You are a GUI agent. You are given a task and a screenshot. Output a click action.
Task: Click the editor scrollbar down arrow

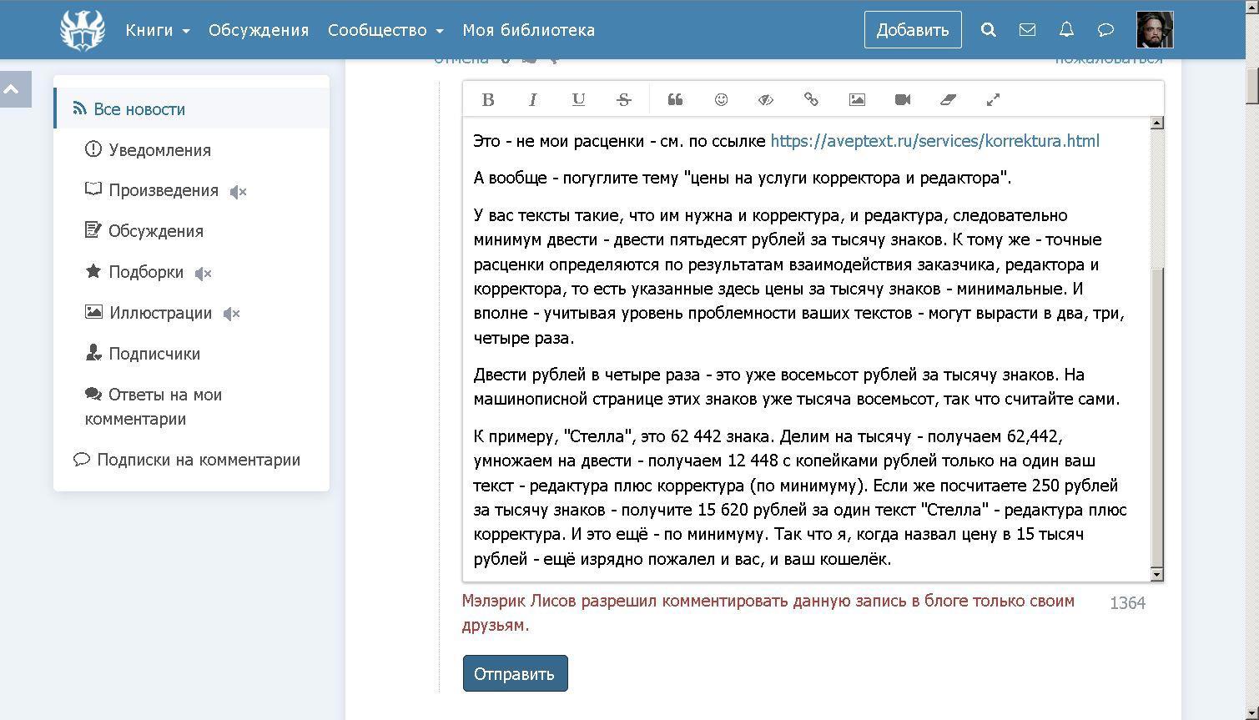pyautogui.click(x=1156, y=574)
